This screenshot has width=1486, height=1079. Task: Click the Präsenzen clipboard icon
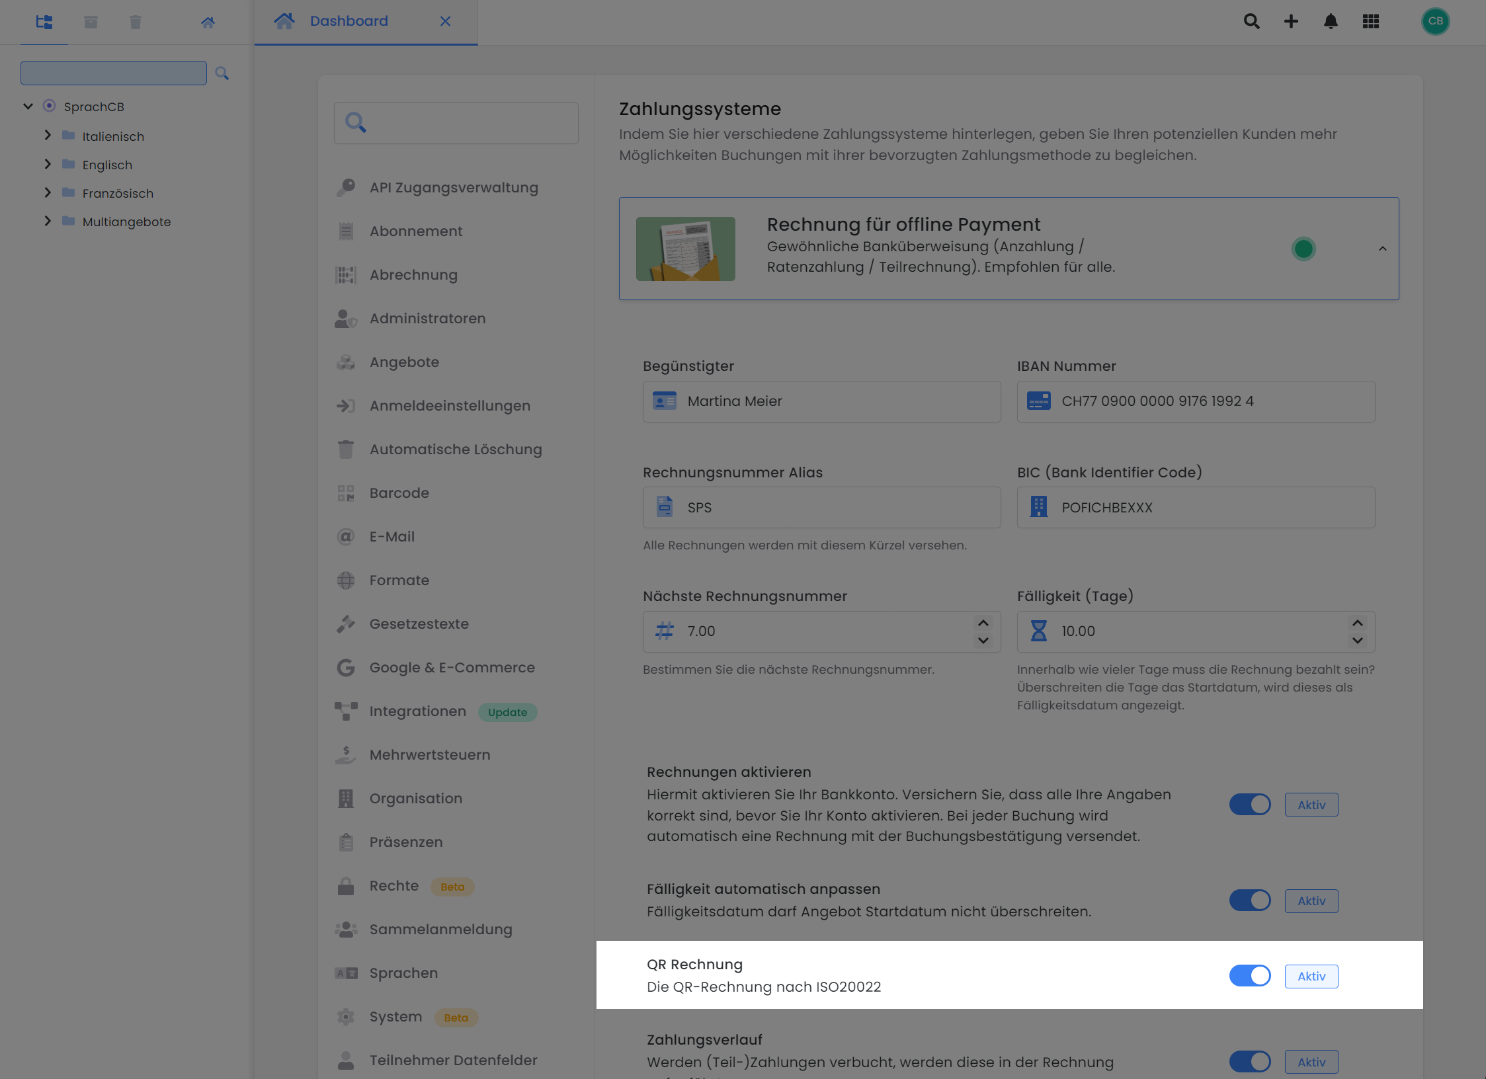pos(346,842)
